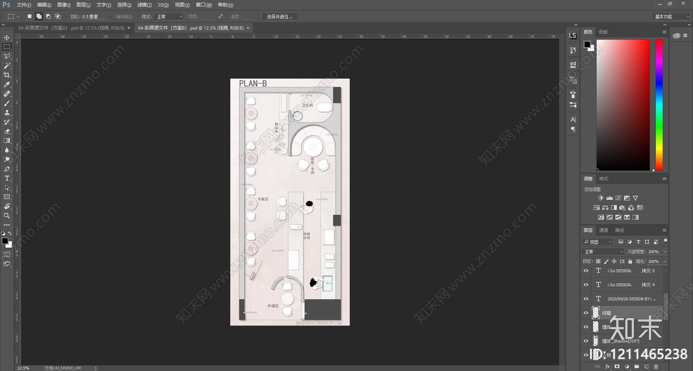Open the 样式 style dropdown in options bar
693x371 pixels.
pos(169,16)
